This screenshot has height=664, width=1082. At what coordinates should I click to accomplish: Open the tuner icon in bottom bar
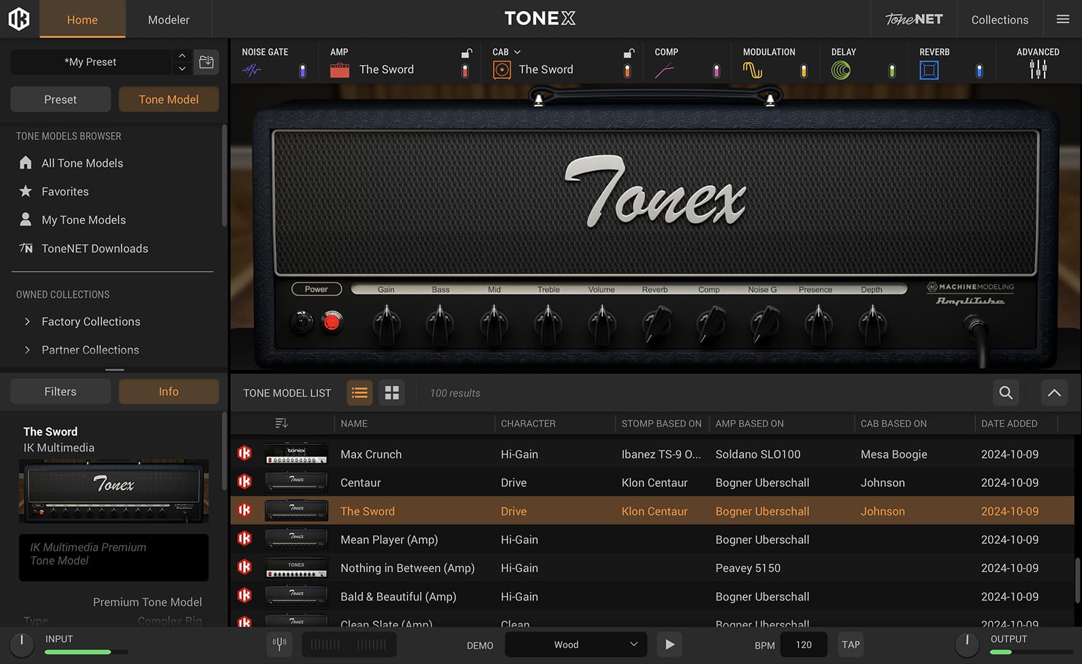(x=279, y=644)
